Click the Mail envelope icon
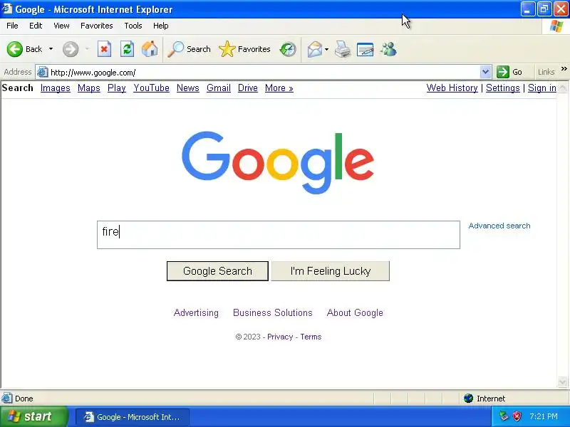 click(315, 49)
